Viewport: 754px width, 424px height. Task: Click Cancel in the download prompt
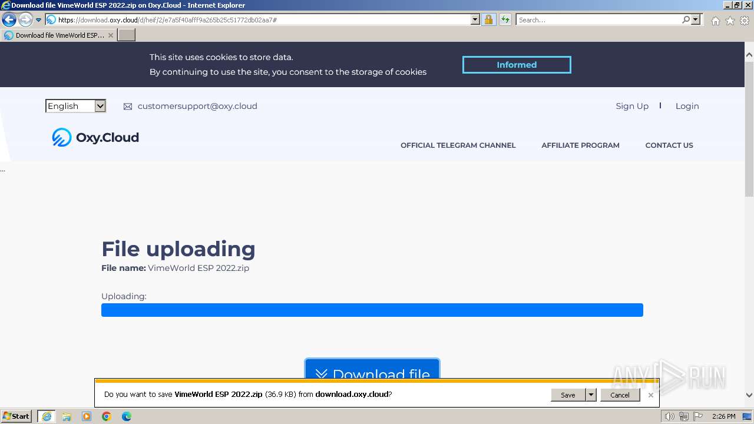coord(620,395)
